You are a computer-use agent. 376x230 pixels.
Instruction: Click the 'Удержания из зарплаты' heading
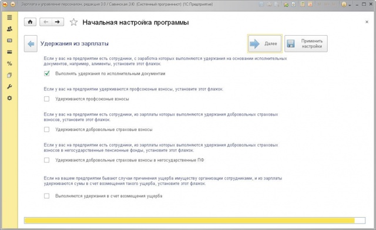(75, 43)
